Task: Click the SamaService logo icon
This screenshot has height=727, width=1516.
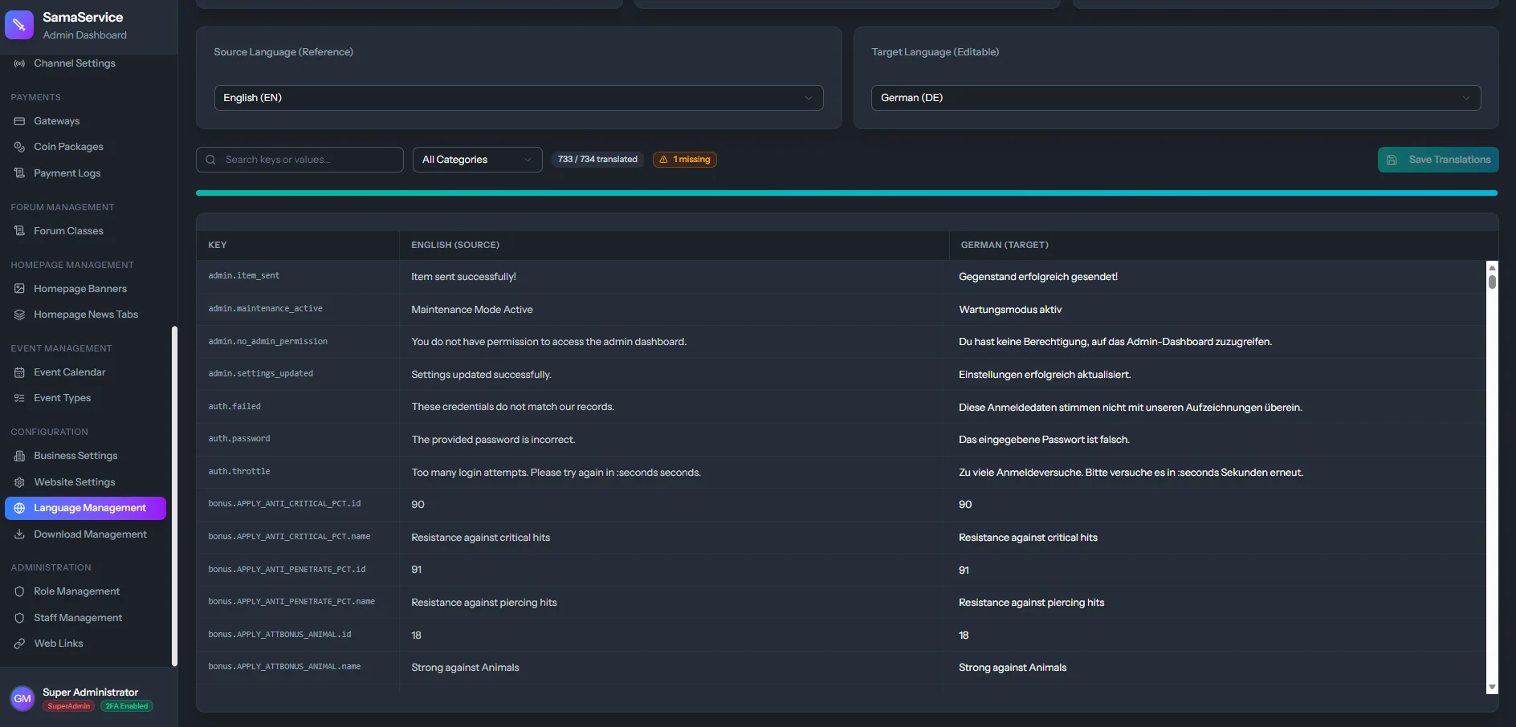Action: click(19, 25)
